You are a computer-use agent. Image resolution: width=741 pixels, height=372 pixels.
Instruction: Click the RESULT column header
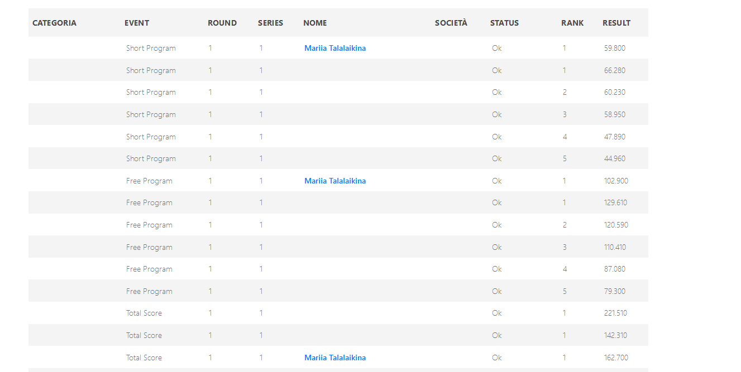[x=616, y=23]
